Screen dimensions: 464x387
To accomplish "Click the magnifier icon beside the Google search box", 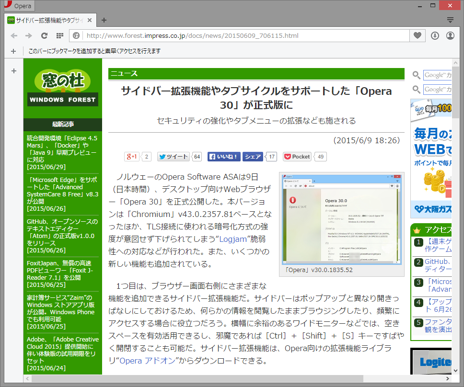I will point(417,75).
